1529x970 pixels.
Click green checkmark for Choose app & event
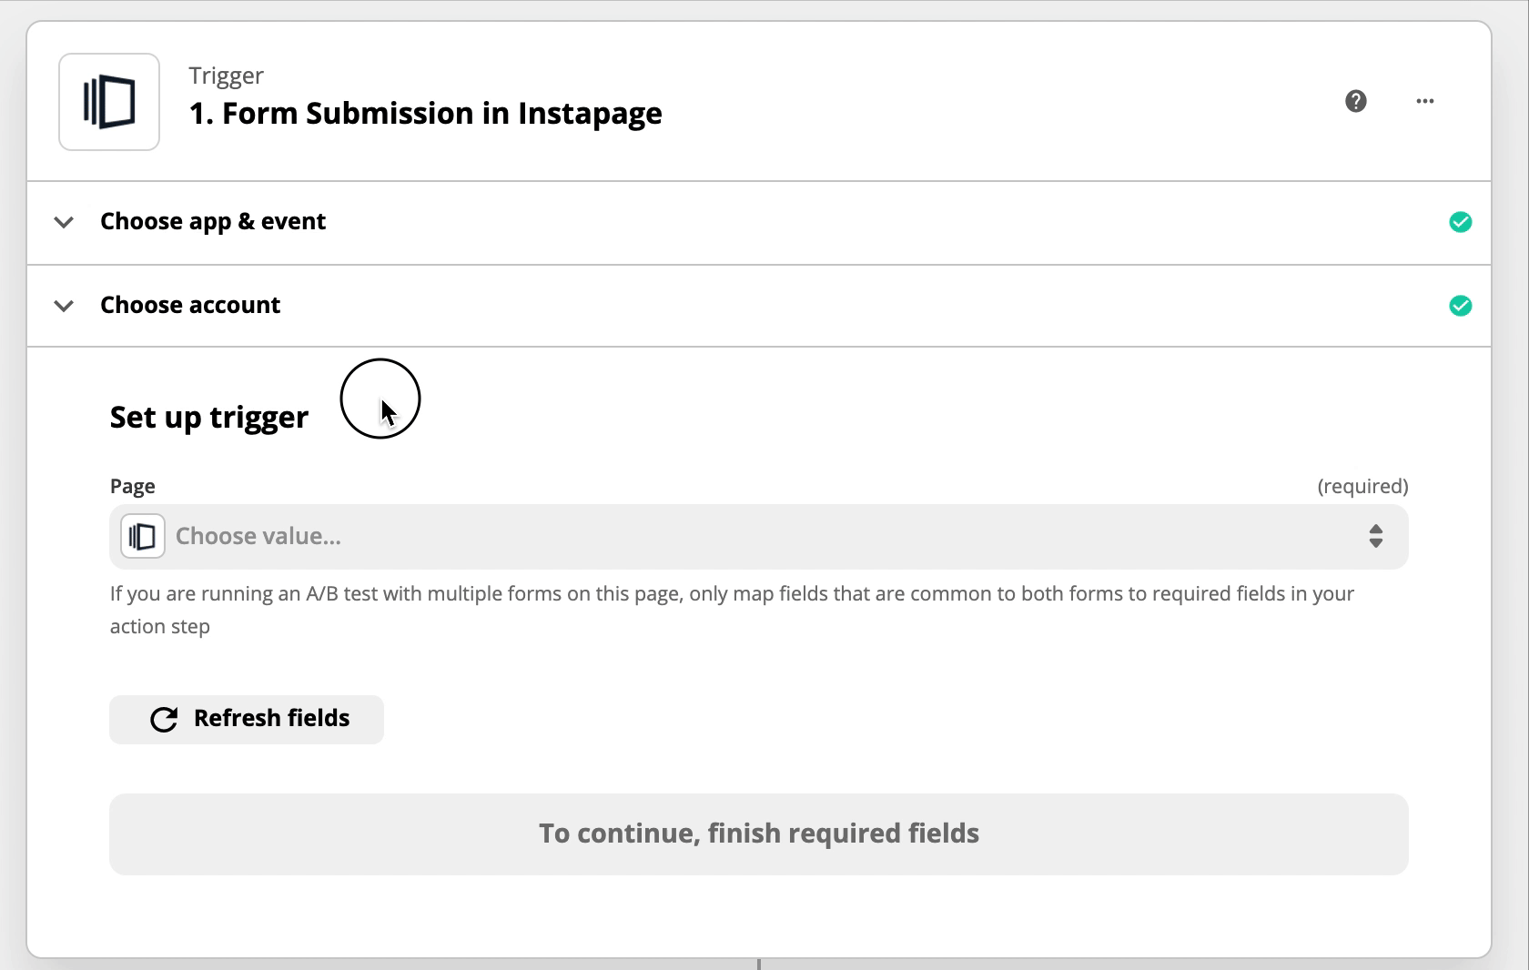click(1461, 222)
